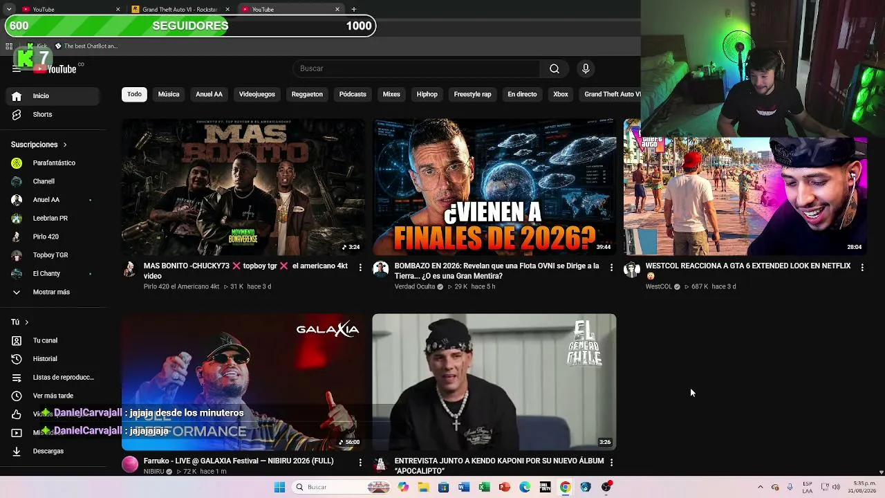Launch Word from the taskbar
This screenshot has height=498, width=885.
point(464,487)
